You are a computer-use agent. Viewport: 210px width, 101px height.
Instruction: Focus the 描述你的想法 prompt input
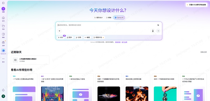pyautogui.click(x=107, y=25)
